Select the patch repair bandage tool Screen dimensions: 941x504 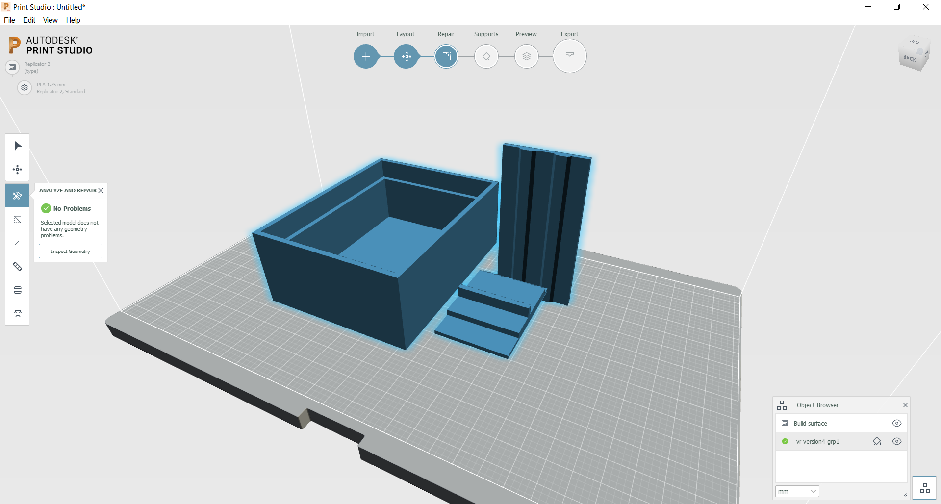click(17, 266)
